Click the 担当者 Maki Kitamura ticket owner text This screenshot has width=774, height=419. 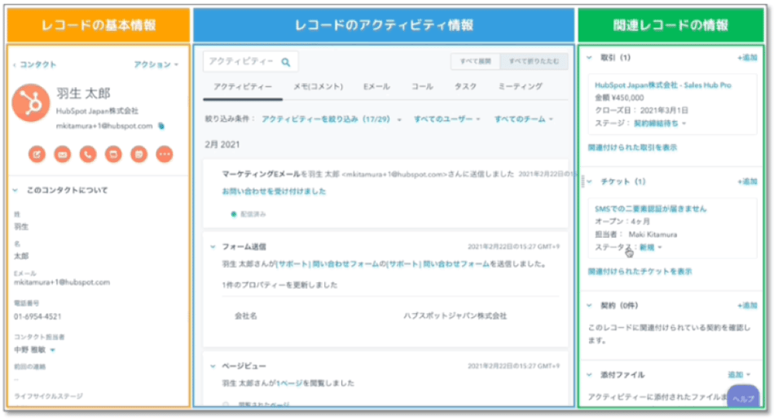pos(635,234)
